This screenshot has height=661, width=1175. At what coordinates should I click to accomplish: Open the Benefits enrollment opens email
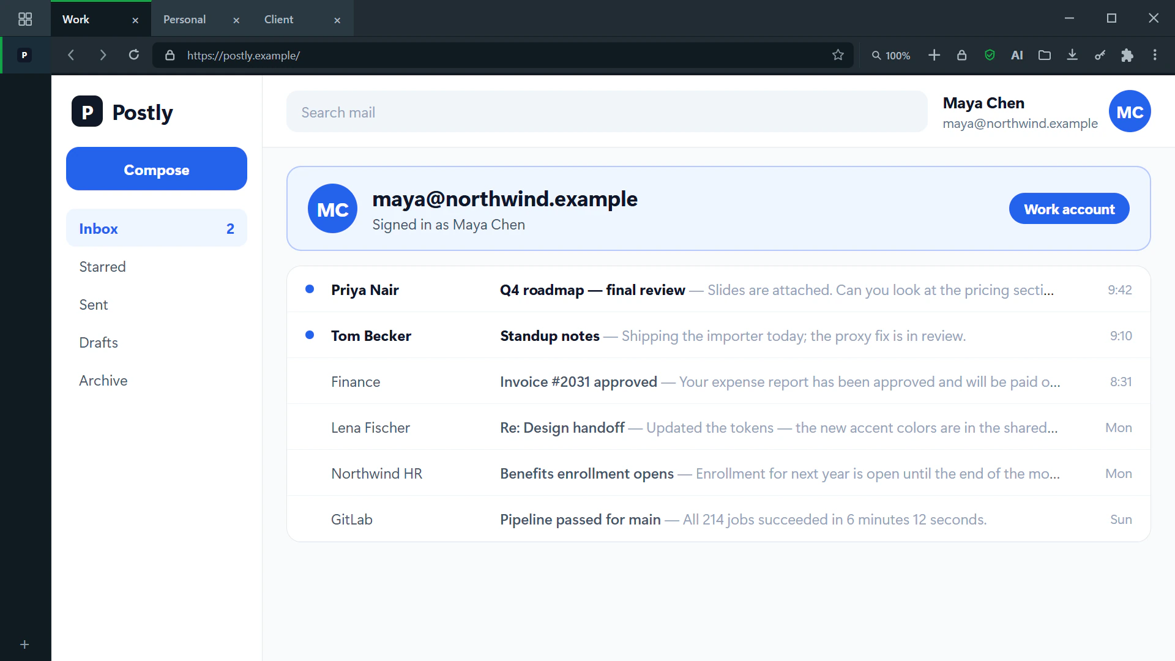pyautogui.click(x=718, y=473)
